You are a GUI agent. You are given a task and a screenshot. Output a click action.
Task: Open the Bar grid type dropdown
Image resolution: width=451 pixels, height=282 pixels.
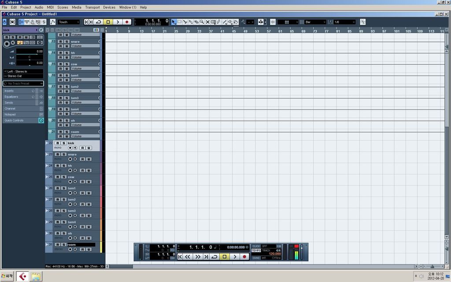pyautogui.click(x=315, y=22)
